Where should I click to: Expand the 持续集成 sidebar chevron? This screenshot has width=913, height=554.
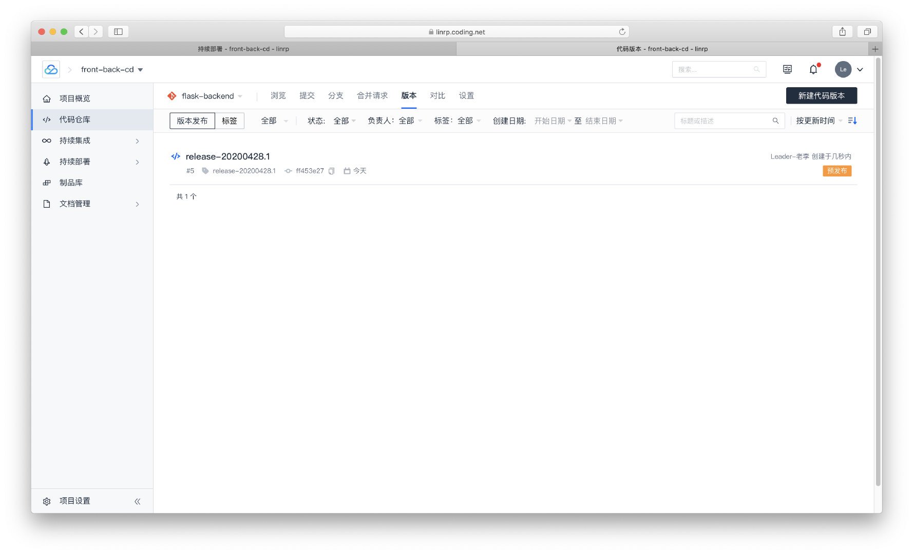tap(137, 141)
